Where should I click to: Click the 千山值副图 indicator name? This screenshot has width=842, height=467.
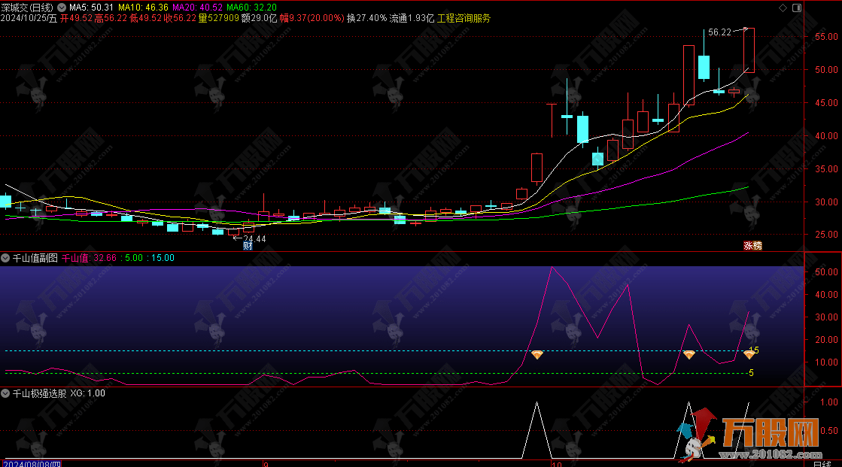click(x=35, y=258)
